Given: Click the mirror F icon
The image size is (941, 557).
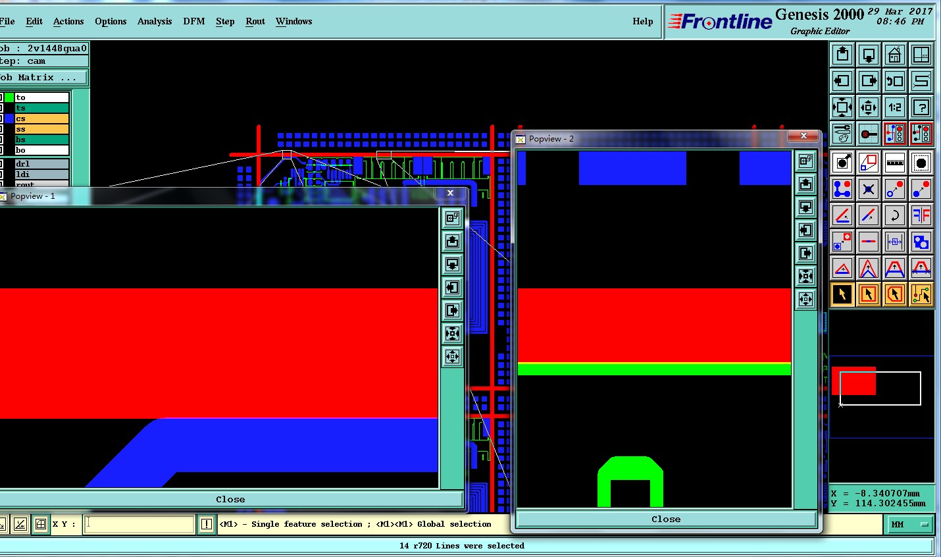Looking at the screenshot, I should (x=921, y=215).
